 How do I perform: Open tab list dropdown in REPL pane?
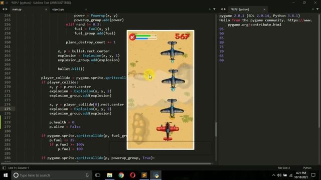317,9
